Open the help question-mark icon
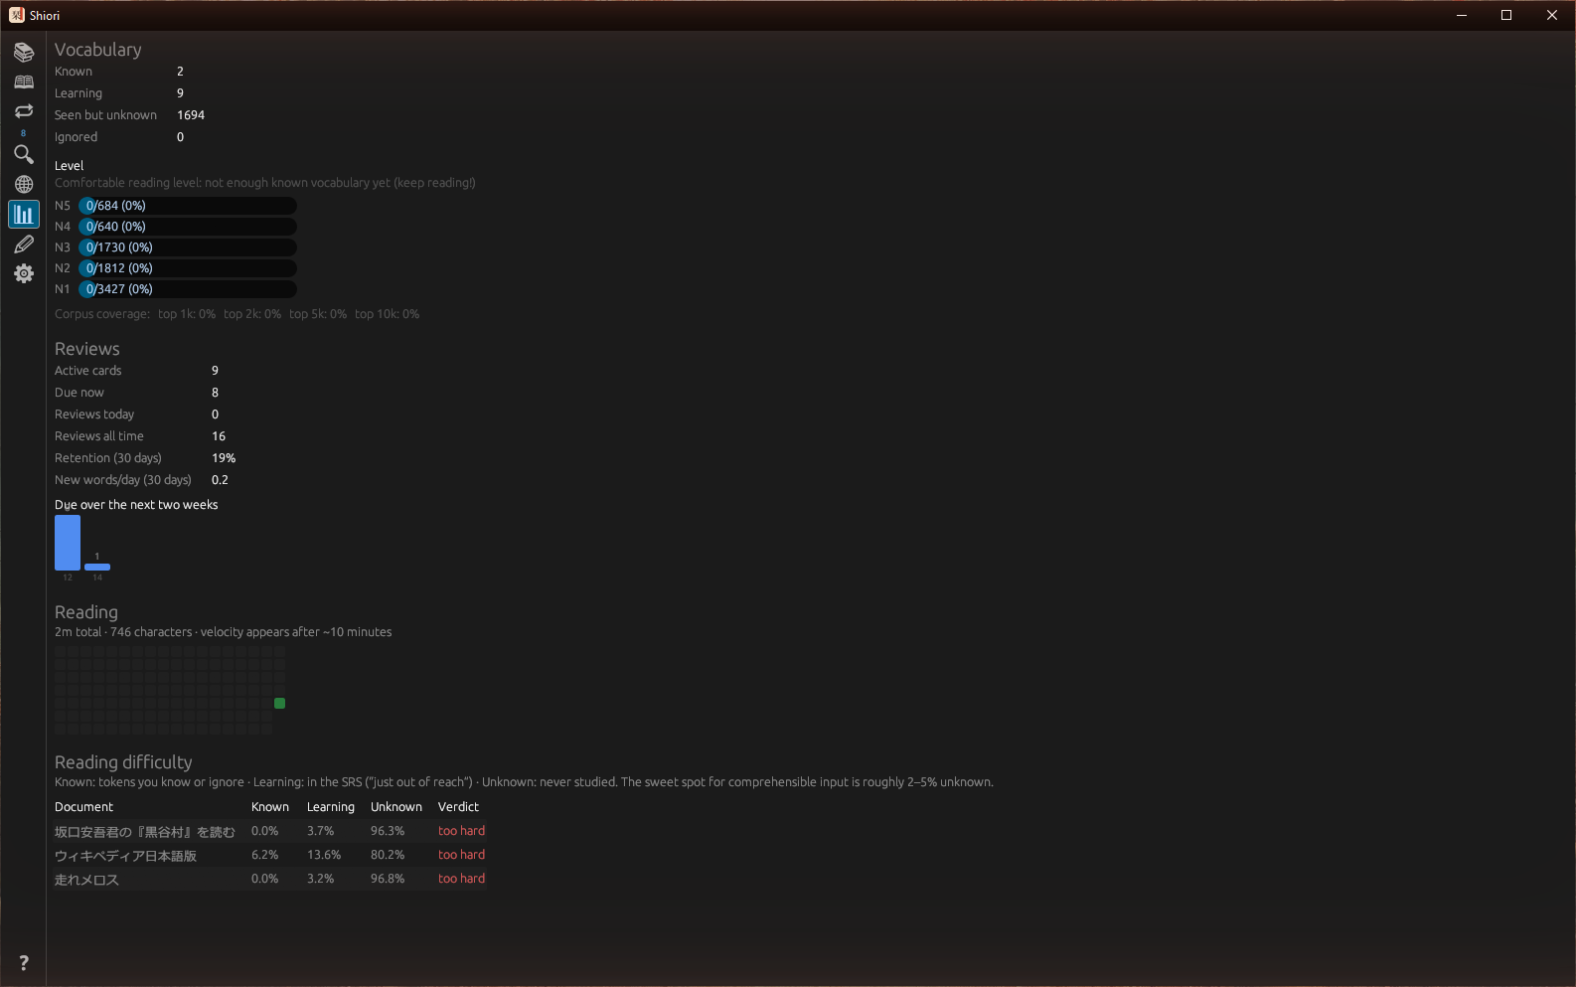This screenshot has height=987, width=1576. coord(24,963)
